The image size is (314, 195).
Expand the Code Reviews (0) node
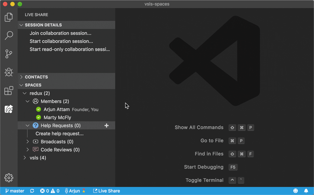point(27,150)
